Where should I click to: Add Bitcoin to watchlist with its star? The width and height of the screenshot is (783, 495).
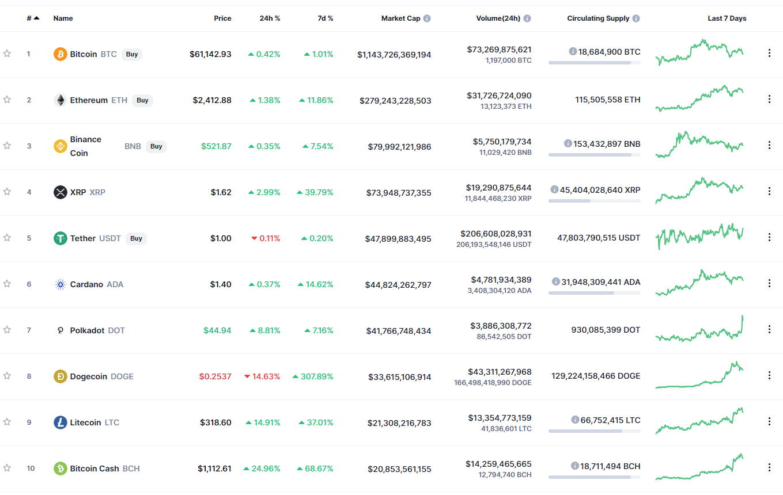(x=7, y=54)
